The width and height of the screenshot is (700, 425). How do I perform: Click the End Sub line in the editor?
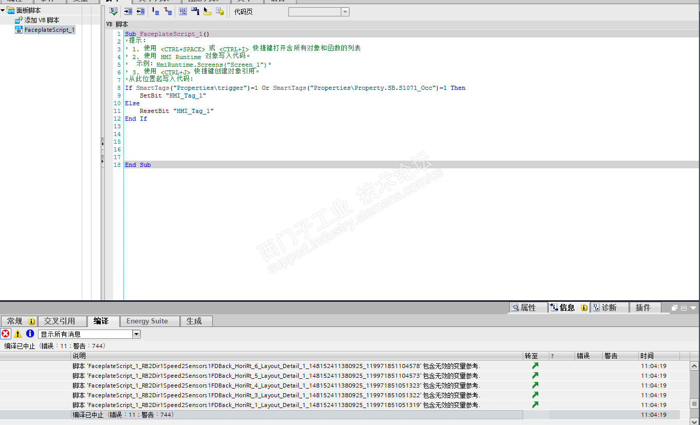pyautogui.click(x=138, y=165)
